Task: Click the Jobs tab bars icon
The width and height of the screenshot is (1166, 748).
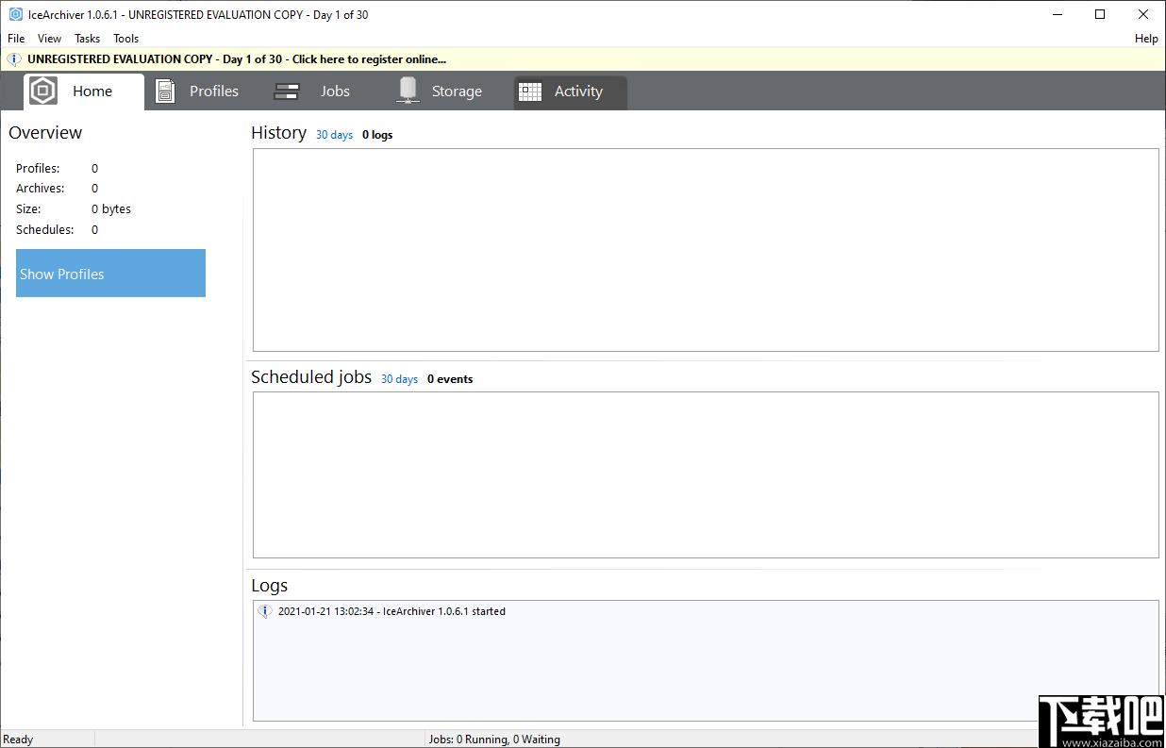Action: (287, 91)
